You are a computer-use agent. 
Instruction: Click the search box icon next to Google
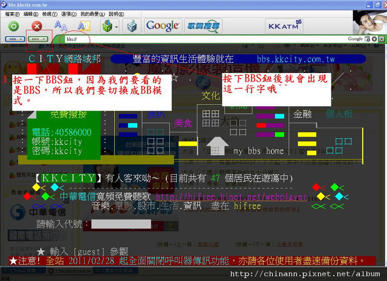click(x=368, y=39)
